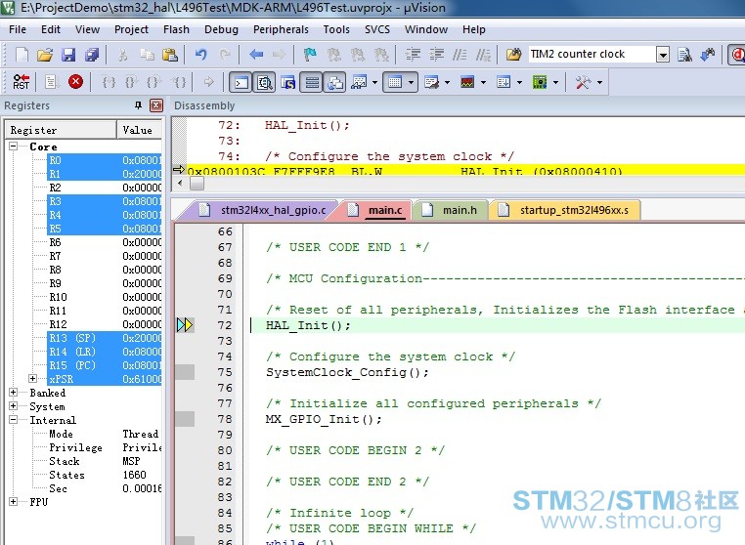
Task: Save the current file
Action: 68,55
